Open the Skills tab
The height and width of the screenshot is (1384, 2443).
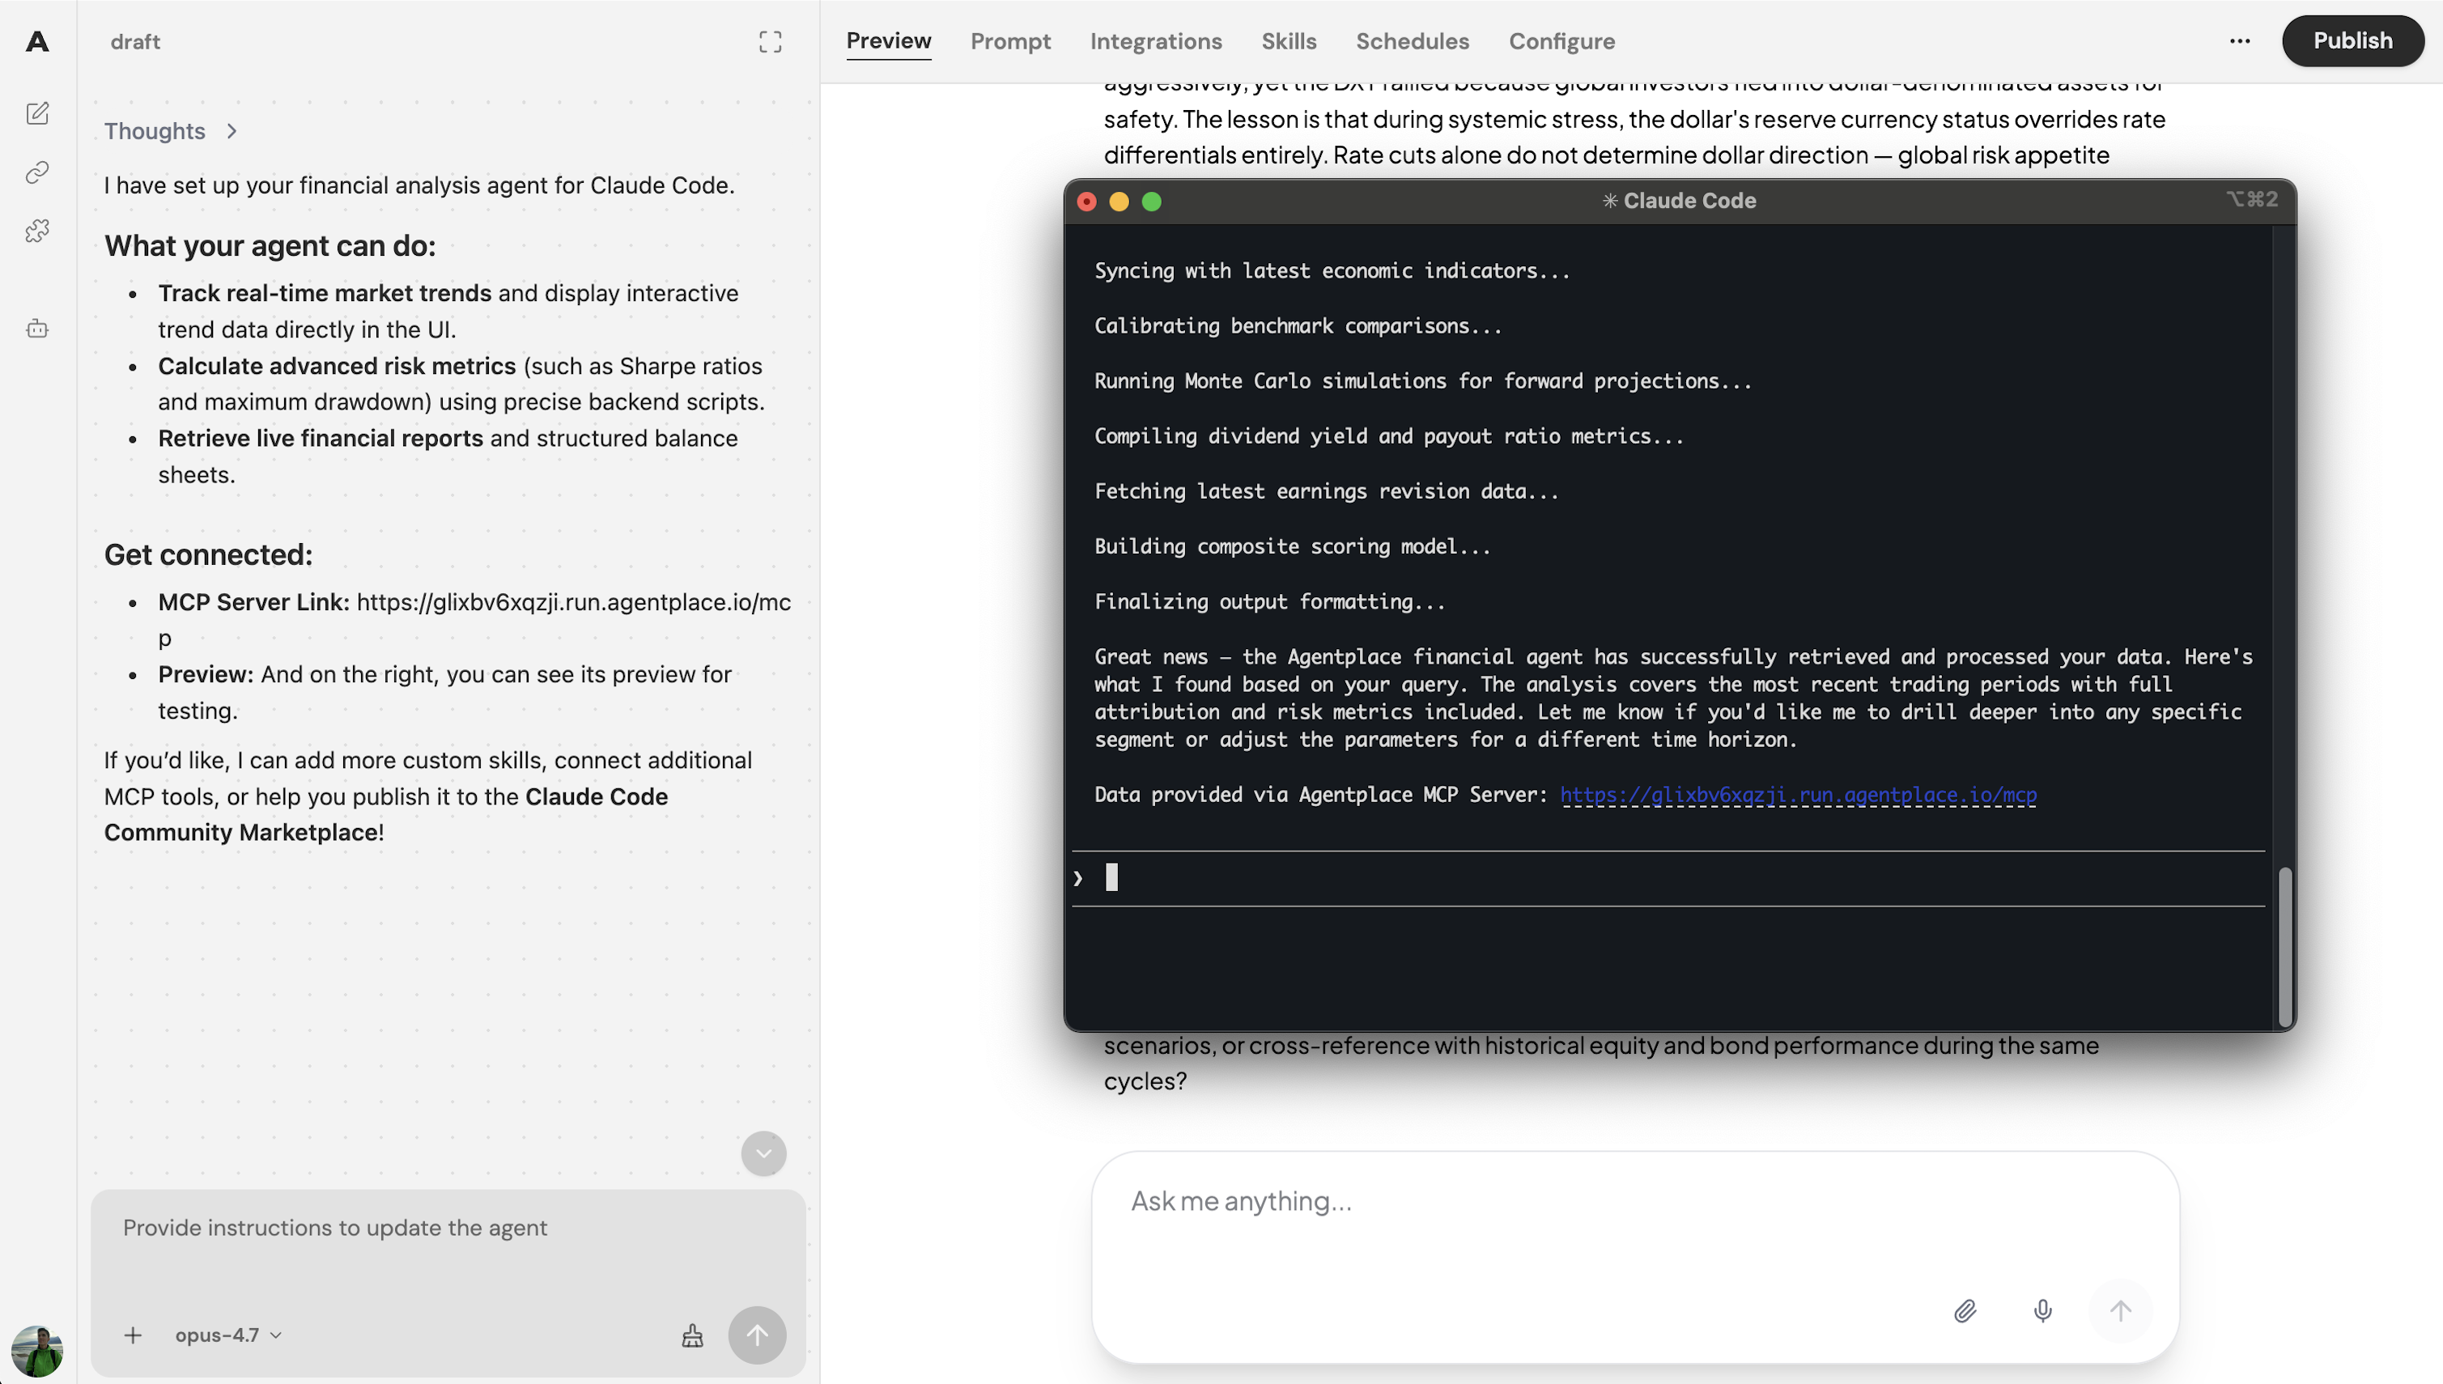point(1288,41)
